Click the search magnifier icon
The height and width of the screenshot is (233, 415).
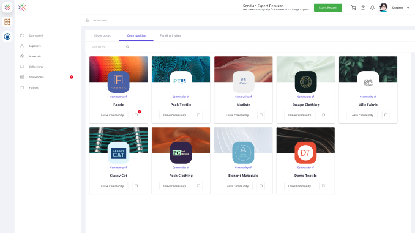tap(127, 47)
